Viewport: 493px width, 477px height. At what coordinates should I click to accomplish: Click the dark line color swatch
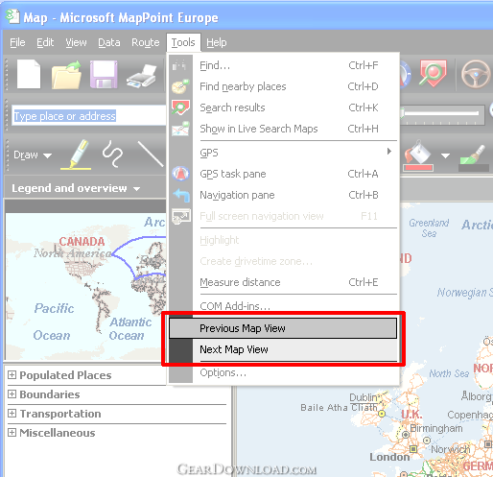click(474, 168)
